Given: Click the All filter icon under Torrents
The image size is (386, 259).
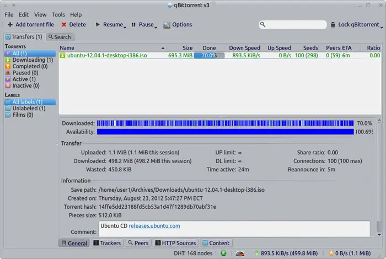Looking at the screenshot, I should coord(8,53).
